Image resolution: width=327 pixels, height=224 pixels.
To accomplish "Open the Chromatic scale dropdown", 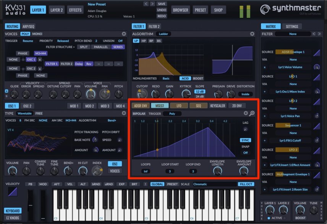I will 215,184.
